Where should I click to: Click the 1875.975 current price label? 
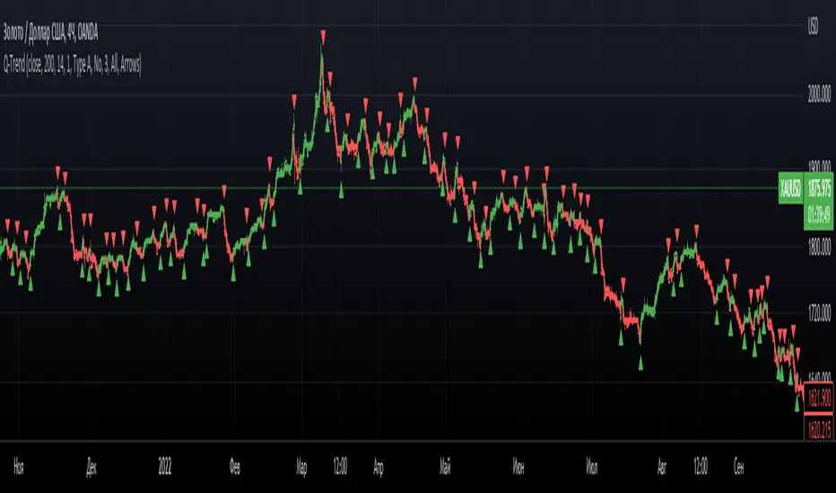pos(819,187)
